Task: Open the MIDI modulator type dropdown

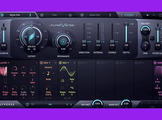Action: pos(49,63)
